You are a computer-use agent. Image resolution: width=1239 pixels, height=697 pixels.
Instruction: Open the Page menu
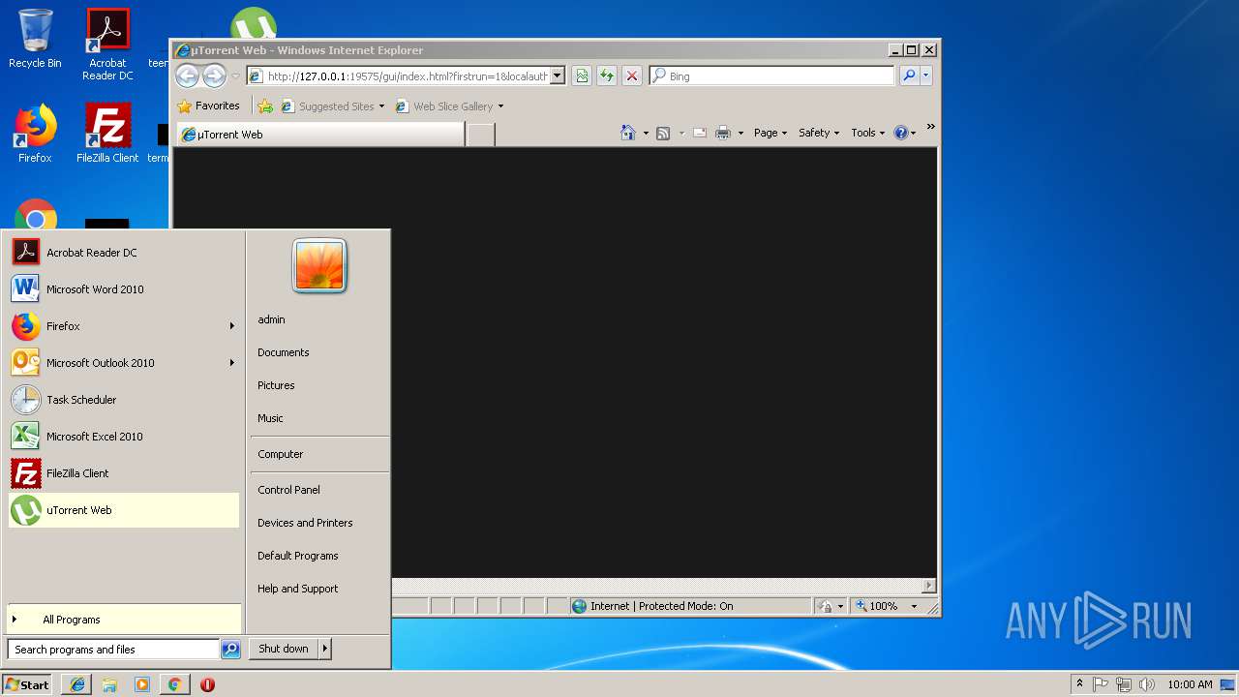click(x=771, y=133)
